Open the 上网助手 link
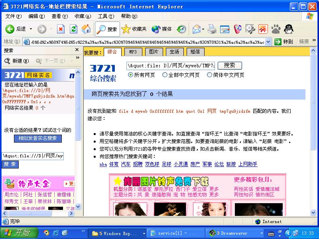Image resolution: width=319 pixels, height=239 pixels. tap(248, 164)
